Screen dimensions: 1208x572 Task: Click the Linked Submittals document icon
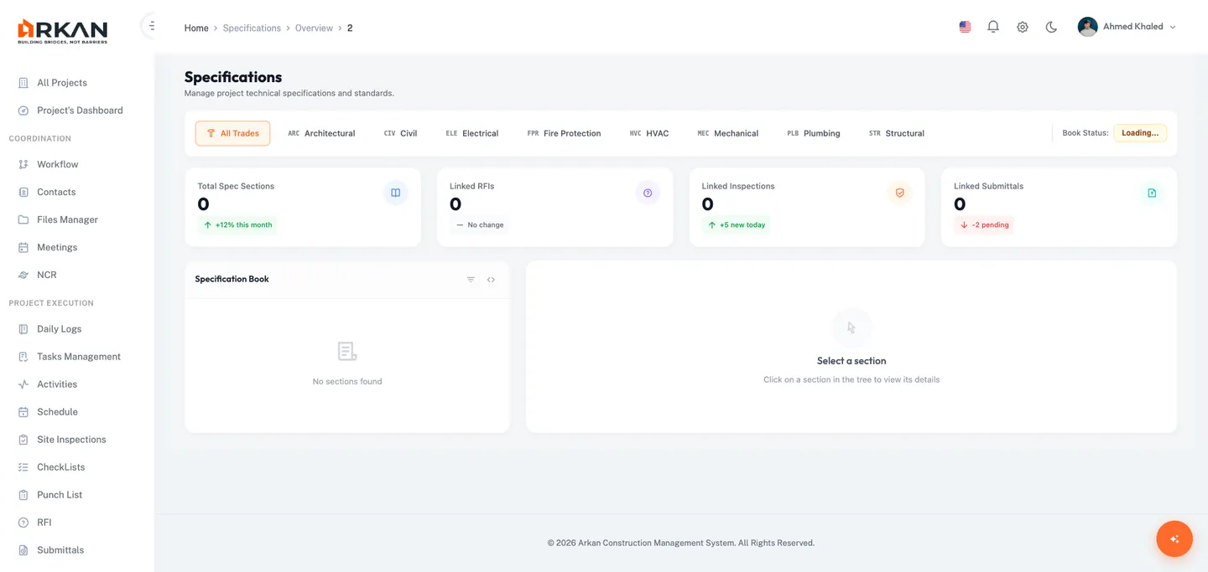1151,192
